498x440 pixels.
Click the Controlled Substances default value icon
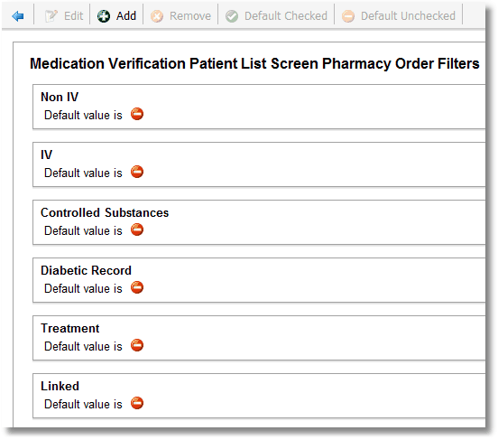[137, 229]
